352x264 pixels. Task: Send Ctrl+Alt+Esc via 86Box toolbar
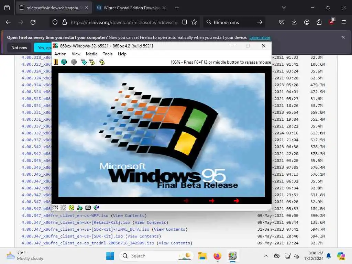[92, 62]
